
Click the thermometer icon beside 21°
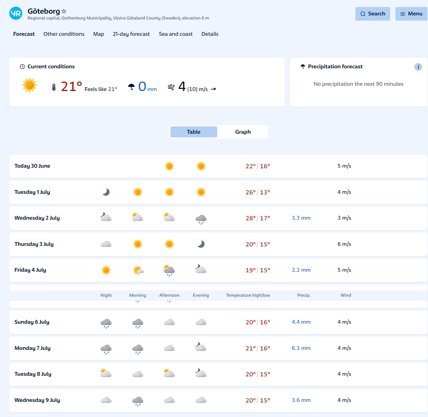54,87
